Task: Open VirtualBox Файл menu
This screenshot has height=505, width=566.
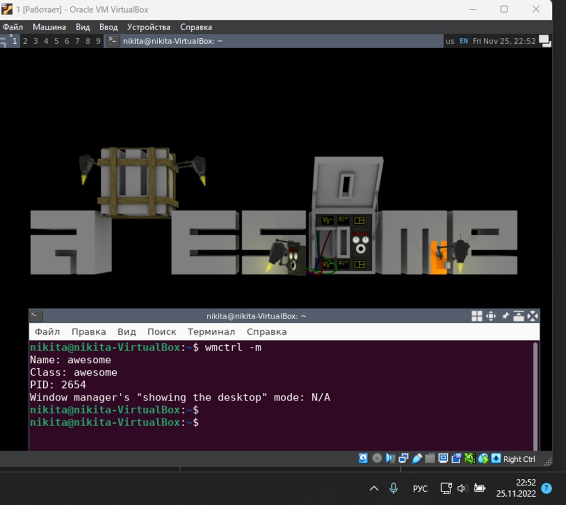Action: coord(13,27)
